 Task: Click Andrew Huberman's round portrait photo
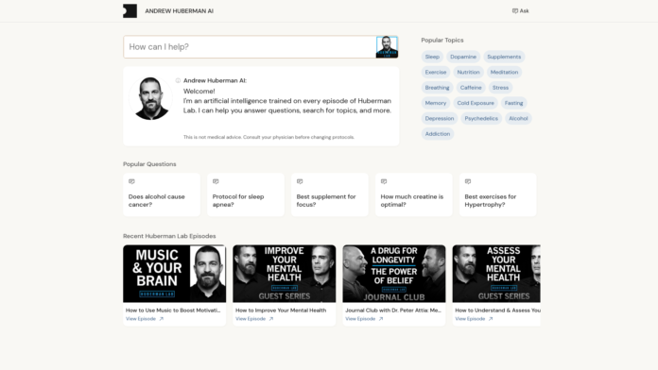[x=150, y=98]
